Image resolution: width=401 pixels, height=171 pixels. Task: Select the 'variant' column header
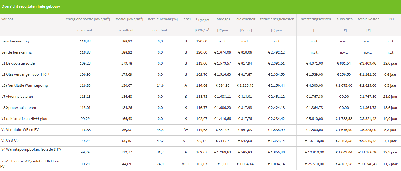7,19
